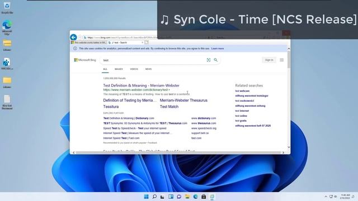Open the 'Test Match' sublink
Screen dimensions: 358x201
(169, 107)
